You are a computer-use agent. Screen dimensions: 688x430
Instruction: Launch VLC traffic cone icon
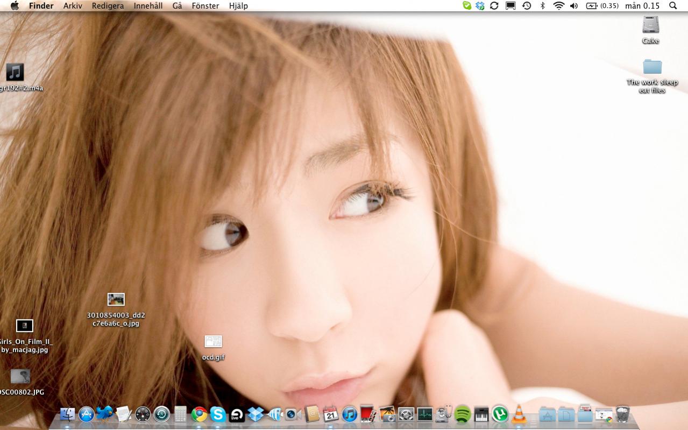(519, 414)
